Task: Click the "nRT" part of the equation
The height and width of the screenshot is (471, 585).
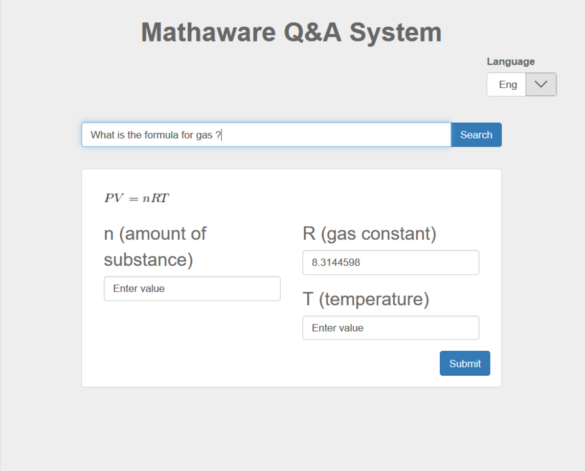Action: point(156,198)
